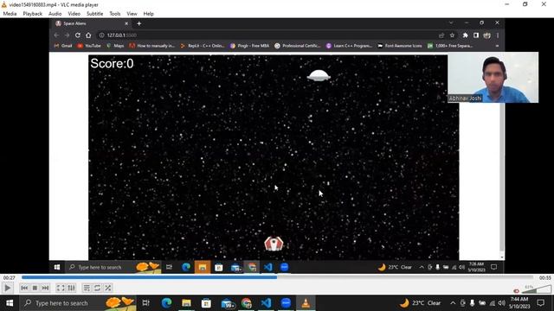Click home icon in recorded browser

coord(88,35)
